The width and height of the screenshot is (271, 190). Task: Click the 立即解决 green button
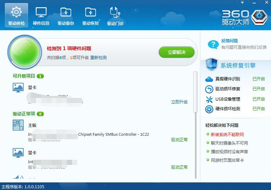click(177, 52)
